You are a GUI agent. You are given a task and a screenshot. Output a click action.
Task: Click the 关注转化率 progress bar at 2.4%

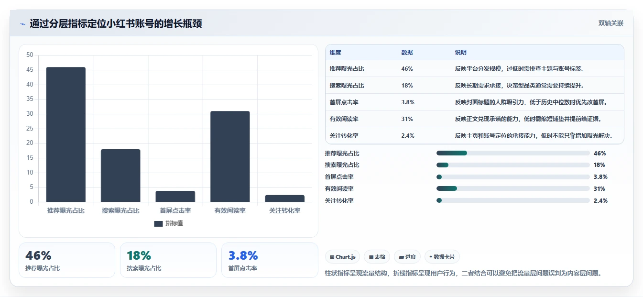(x=513, y=201)
